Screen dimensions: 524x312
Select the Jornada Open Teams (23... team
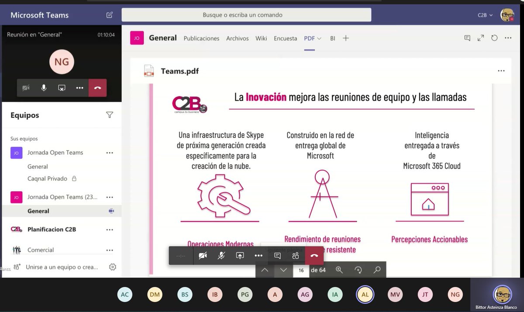62,197
